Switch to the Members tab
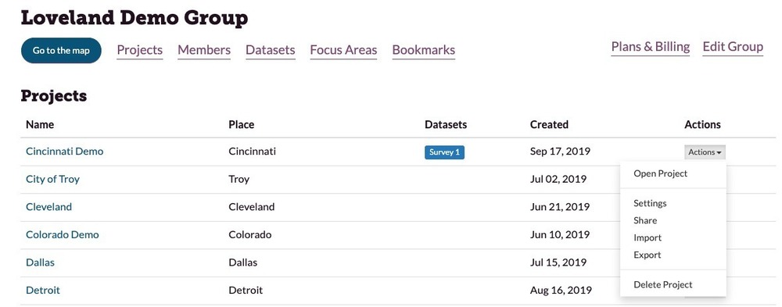782x307 pixels. pos(204,50)
